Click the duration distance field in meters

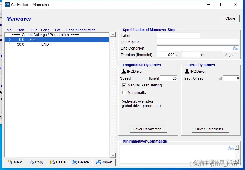point(191,55)
